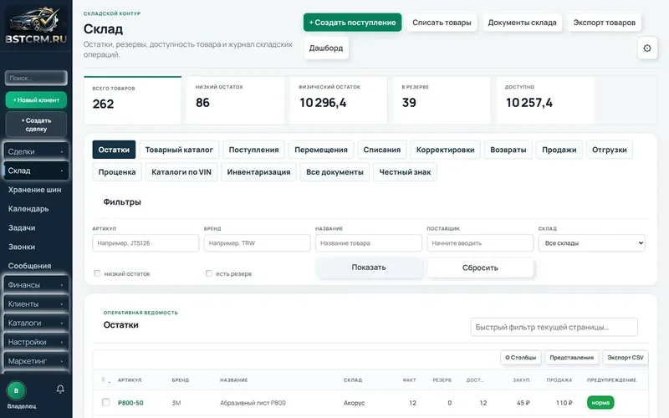This screenshot has height=418, width=669.
Task: Select the Доступно stat card
Action: (x=545, y=100)
